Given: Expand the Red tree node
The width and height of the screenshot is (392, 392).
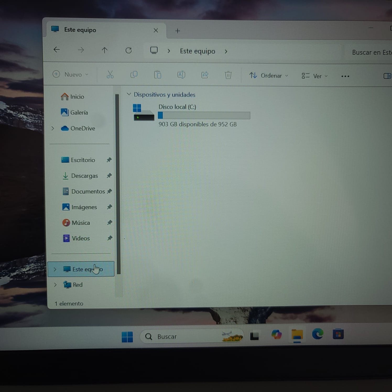Looking at the screenshot, I should tap(55, 285).
